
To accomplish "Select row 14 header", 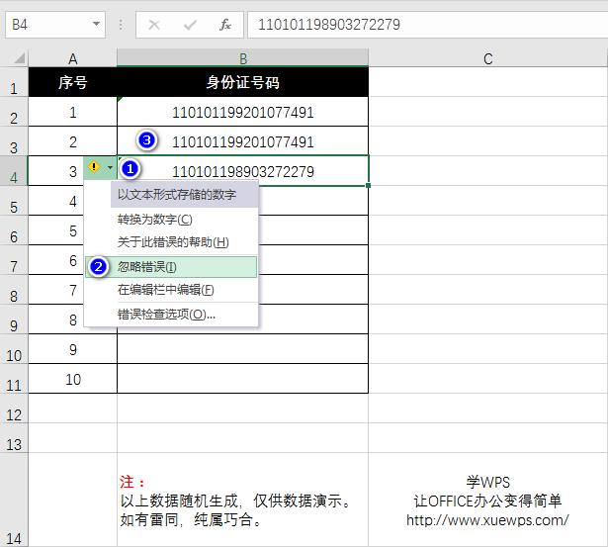I will coord(14,500).
